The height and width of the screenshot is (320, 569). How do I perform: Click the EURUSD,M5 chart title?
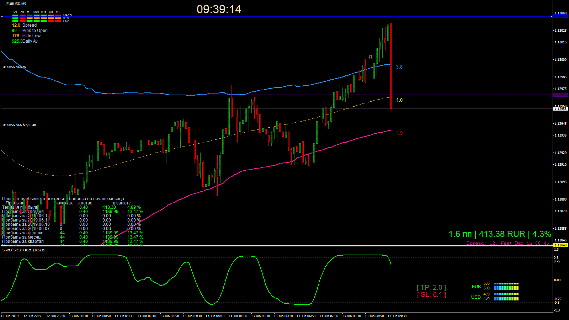coord(16,4)
